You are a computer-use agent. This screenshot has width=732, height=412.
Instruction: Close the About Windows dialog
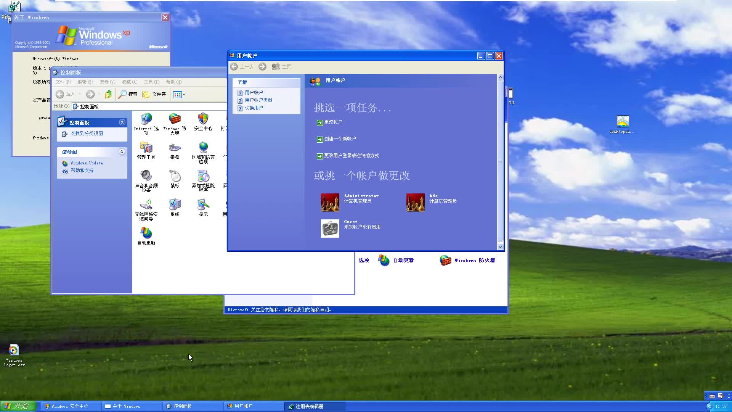(165, 18)
